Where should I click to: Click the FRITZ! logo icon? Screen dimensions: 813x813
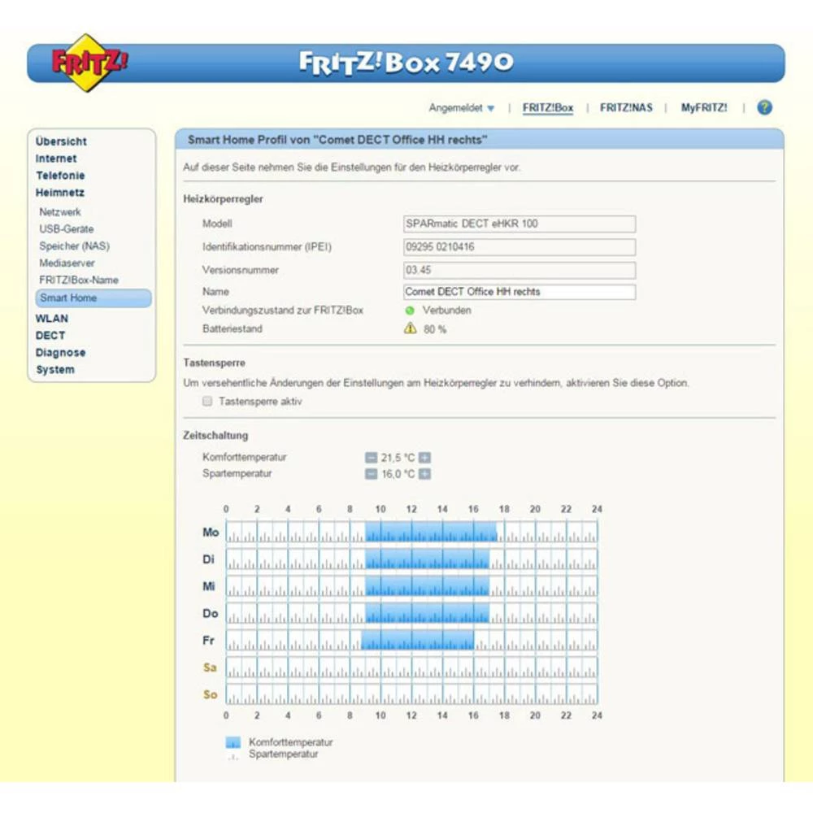coord(89,63)
